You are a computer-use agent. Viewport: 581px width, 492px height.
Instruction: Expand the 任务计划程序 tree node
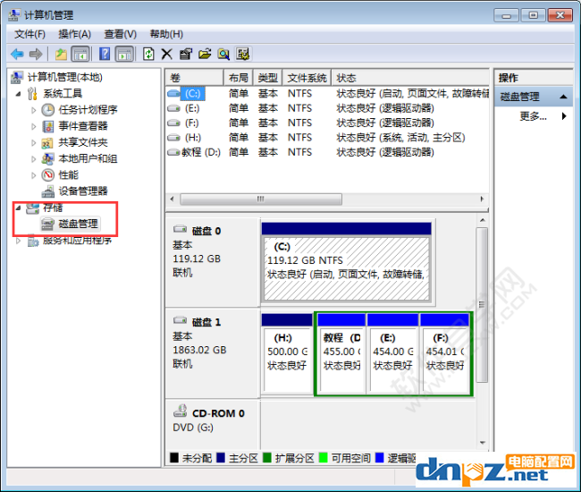pos(33,110)
